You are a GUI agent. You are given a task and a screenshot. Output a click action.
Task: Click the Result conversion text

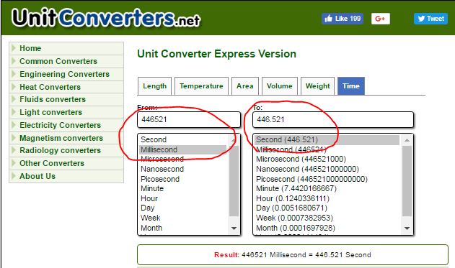(x=293, y=255)
